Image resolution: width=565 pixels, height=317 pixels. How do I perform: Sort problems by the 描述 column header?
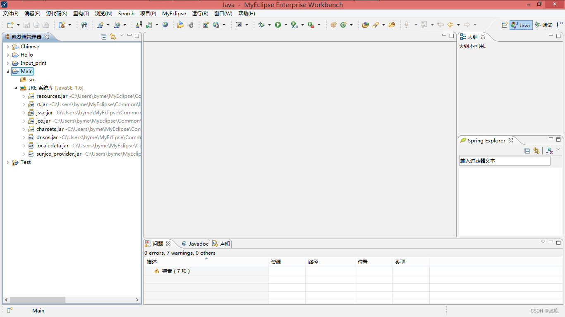pos(206,262)
